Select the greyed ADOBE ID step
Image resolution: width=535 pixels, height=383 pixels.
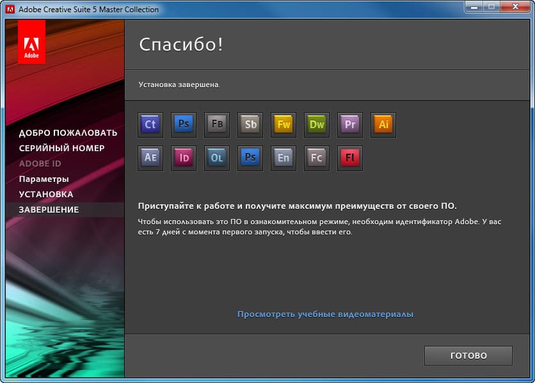40,163
